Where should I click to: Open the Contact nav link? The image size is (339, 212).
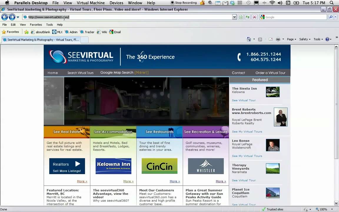[238, 73]
